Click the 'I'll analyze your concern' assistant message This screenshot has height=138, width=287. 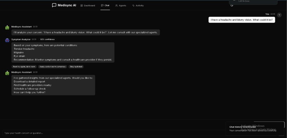(x=85, y=32)
